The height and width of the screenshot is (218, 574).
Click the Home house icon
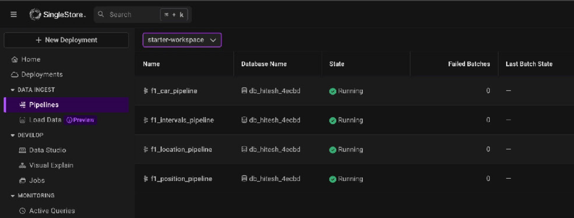(15, 59)
